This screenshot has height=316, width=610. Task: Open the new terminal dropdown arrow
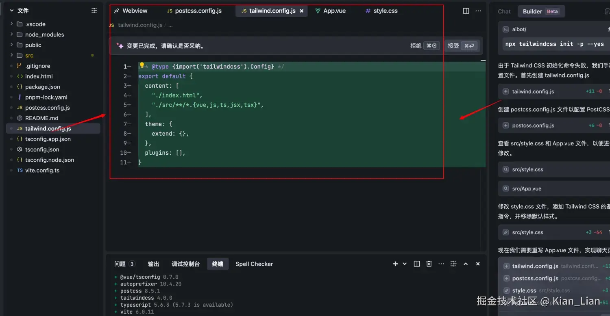405,264
